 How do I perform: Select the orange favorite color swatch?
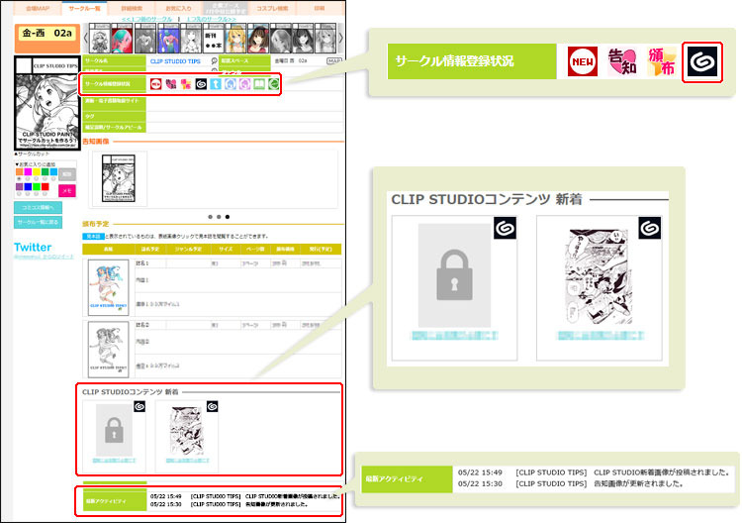[19, 172]
